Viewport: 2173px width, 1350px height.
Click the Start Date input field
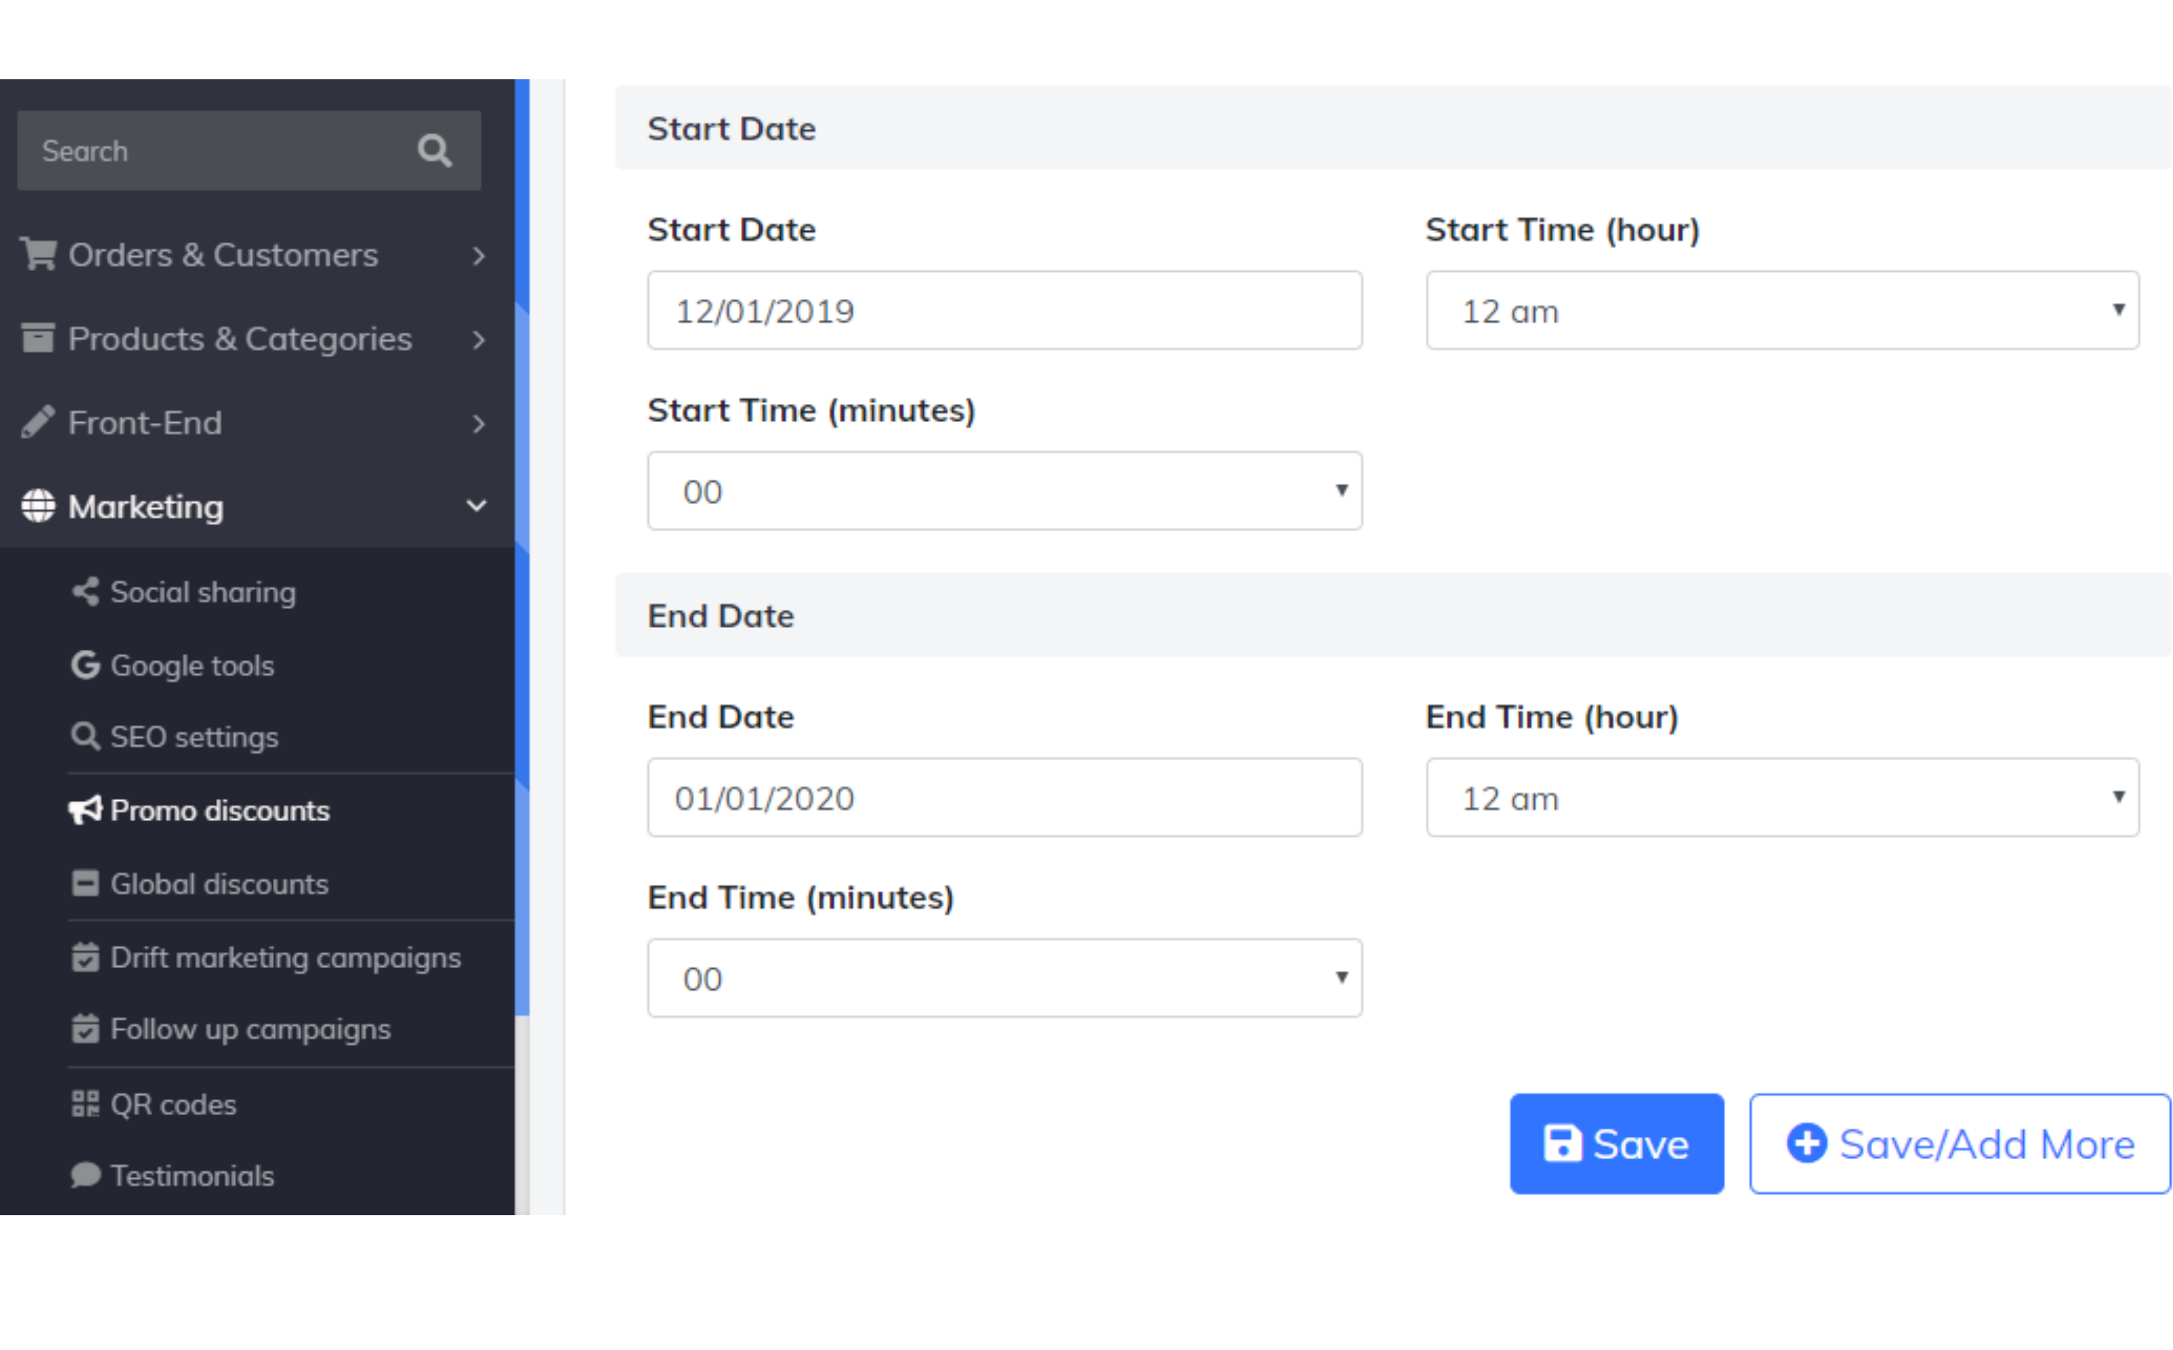tap(1003, 310)
